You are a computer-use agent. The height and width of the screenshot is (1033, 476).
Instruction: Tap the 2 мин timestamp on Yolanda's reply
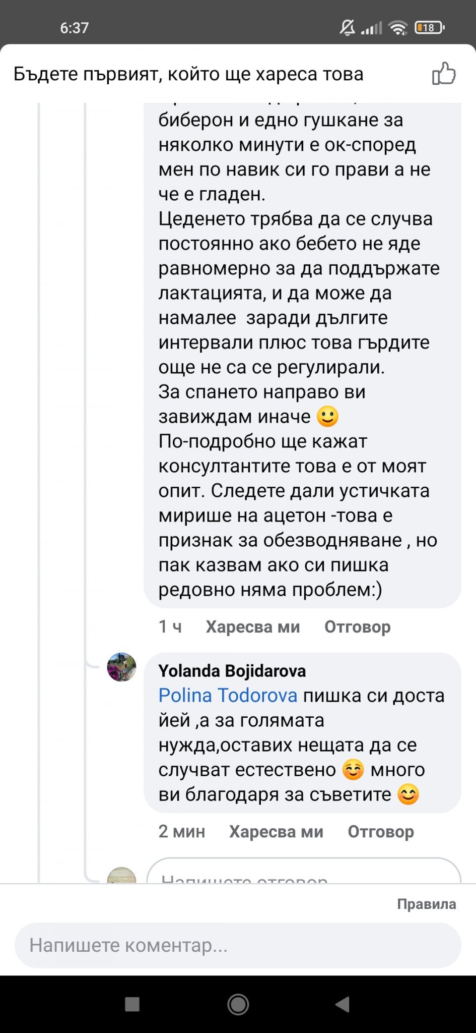tap(182, 831)
